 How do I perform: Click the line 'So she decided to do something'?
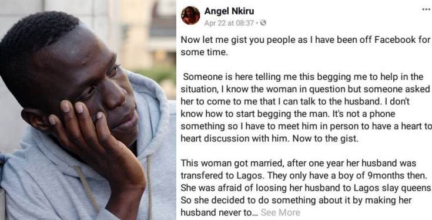(296, 200)
